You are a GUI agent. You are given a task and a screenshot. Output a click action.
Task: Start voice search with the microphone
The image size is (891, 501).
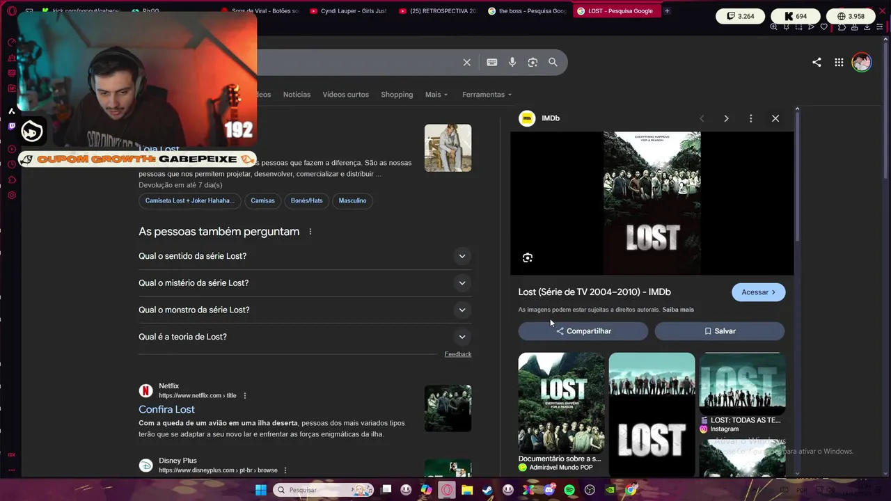tap(512, 62)
